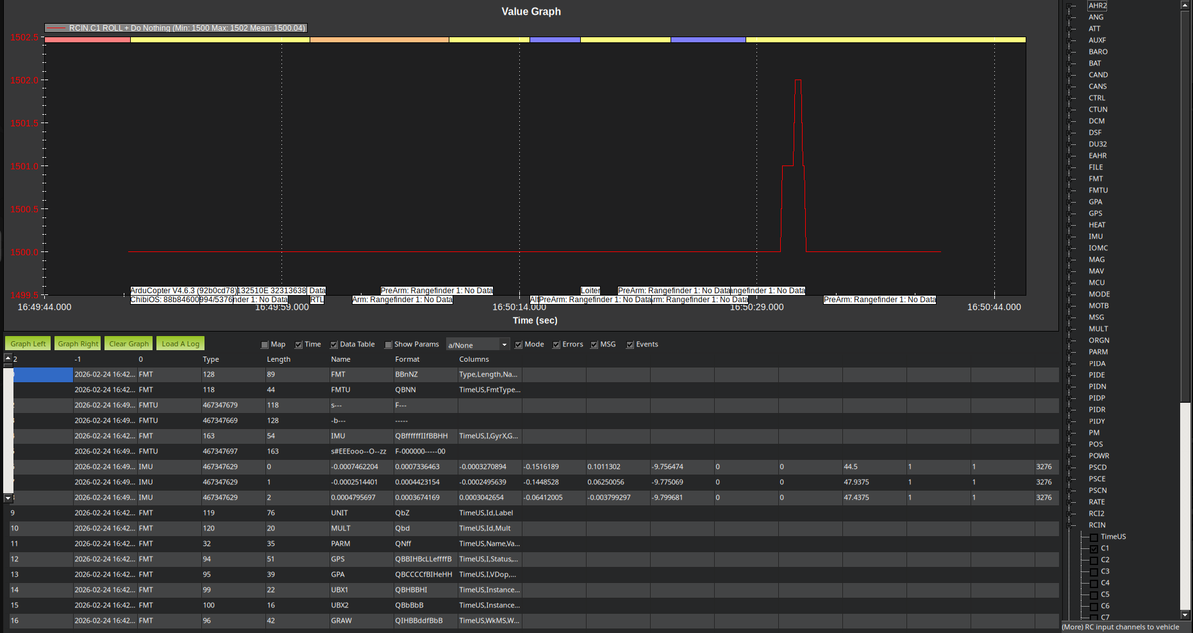Click the blue flight-mode bar segment
The width and height of the screenshot is (1193, 633).
pyautogui.click(x=555, y=40)
